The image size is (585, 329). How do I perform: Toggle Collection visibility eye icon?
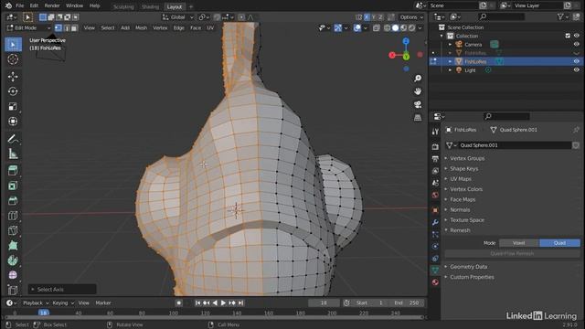point(577,36)
